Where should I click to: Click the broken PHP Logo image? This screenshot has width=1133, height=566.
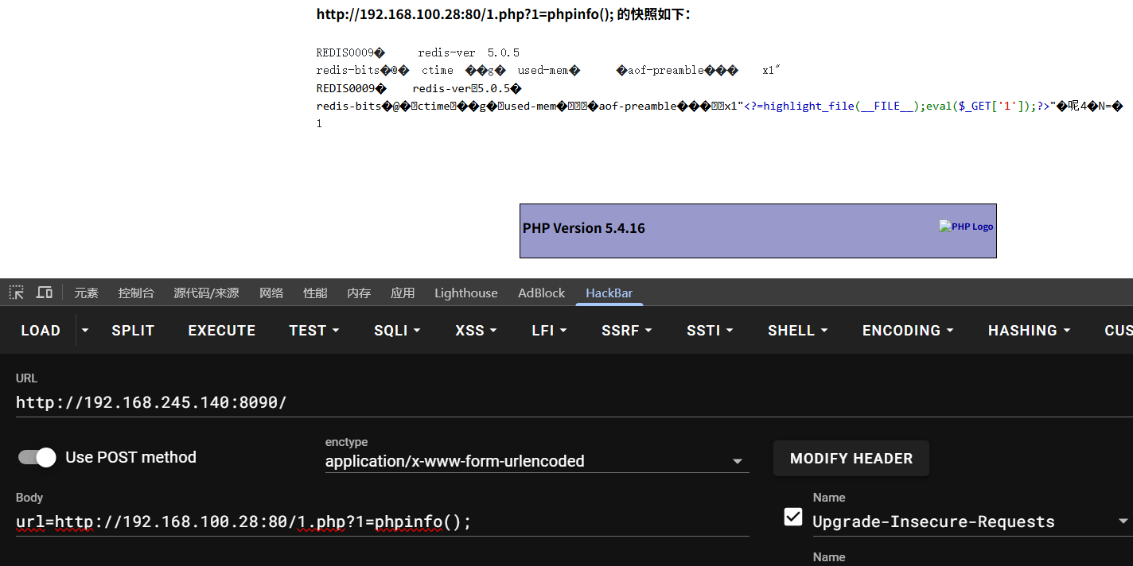[966, 227]
